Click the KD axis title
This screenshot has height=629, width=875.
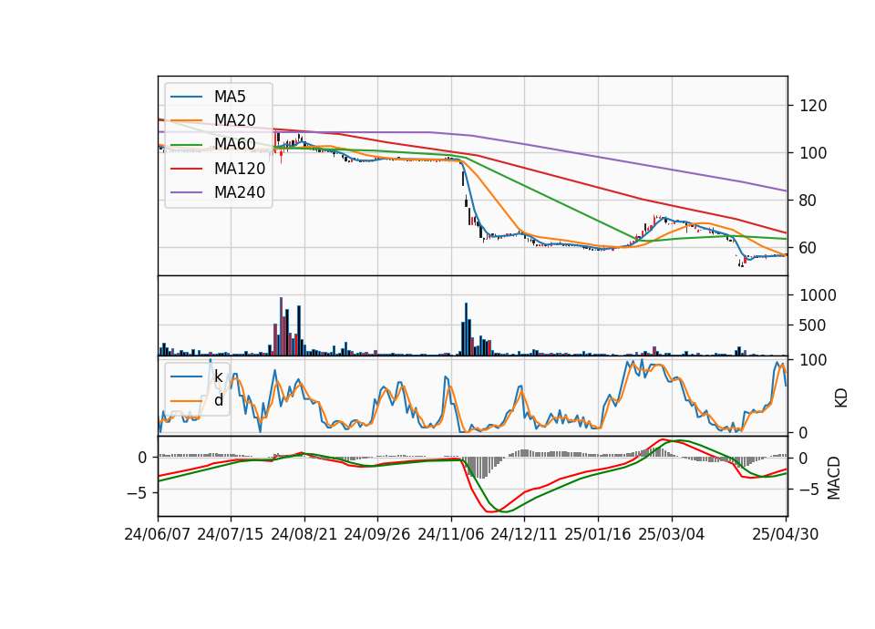tap(841, 398)
